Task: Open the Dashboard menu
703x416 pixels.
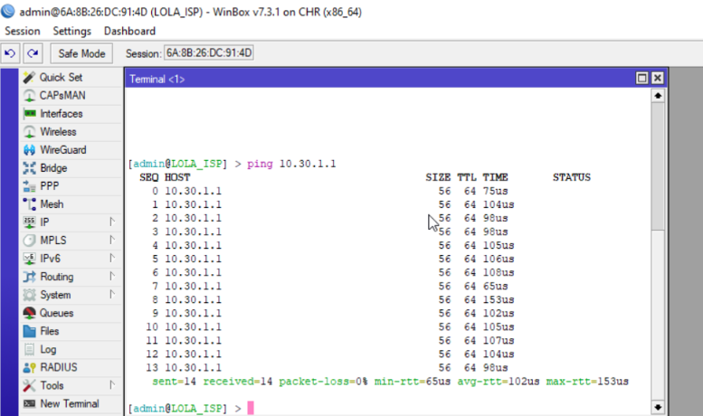Action: click(x=129, y=31)
